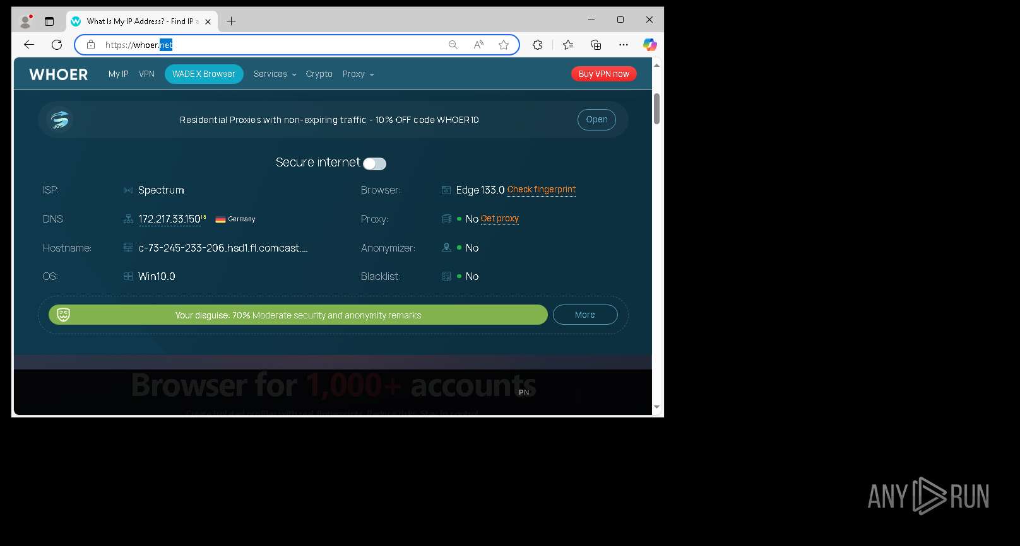The height and width of the screenshot is (546, 1020).
Task: Click the mask icon in disguise bar
Action: pos(63,315)
